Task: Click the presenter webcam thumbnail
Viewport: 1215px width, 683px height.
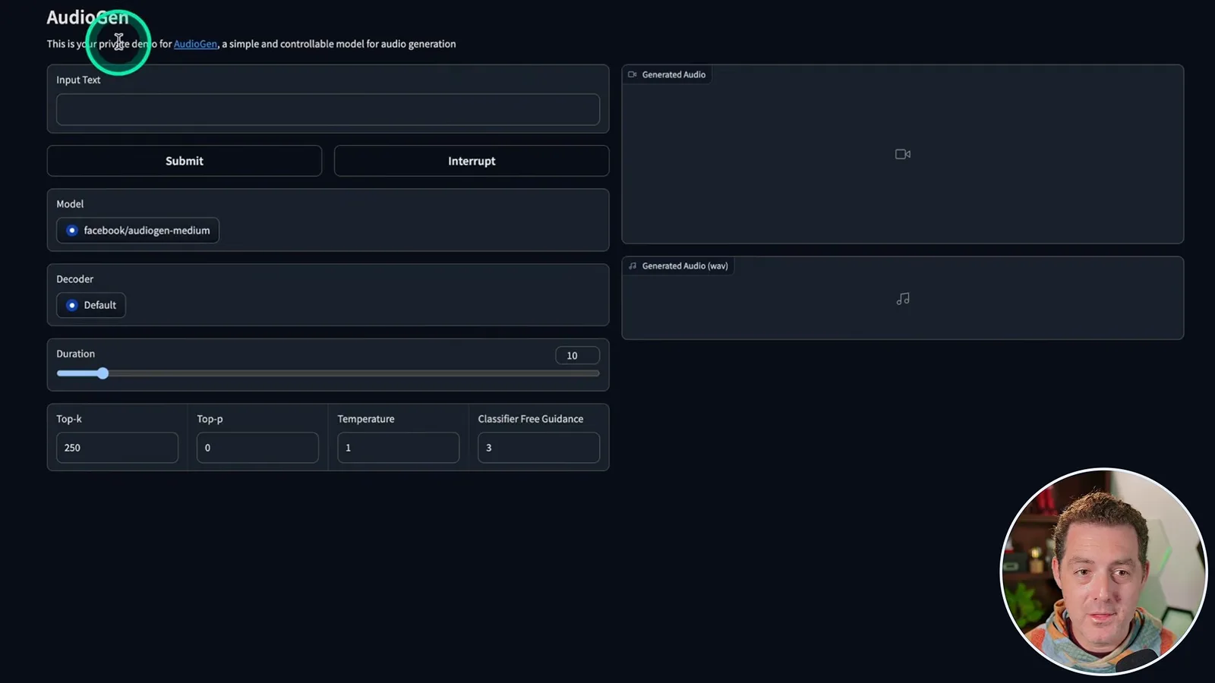Action: click(1104, 571)
